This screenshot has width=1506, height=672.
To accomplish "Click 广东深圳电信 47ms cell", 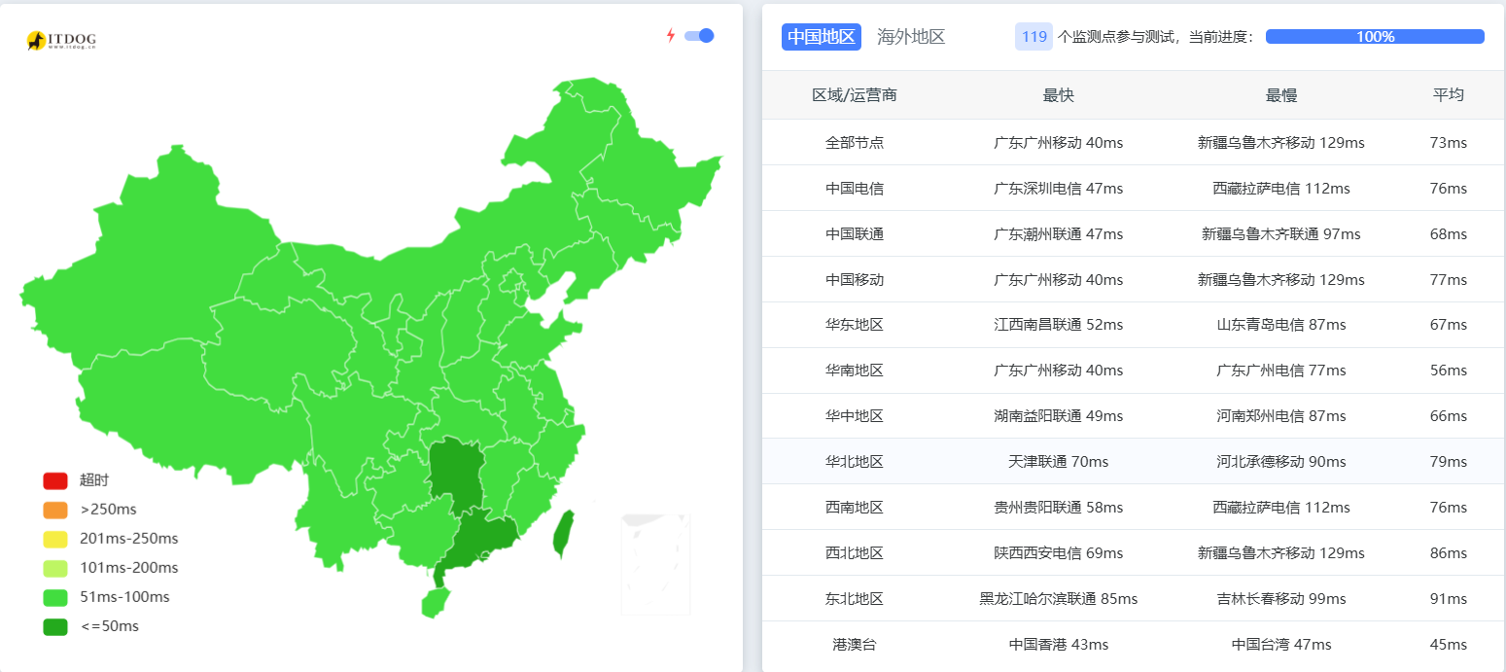I will 1059,189.
